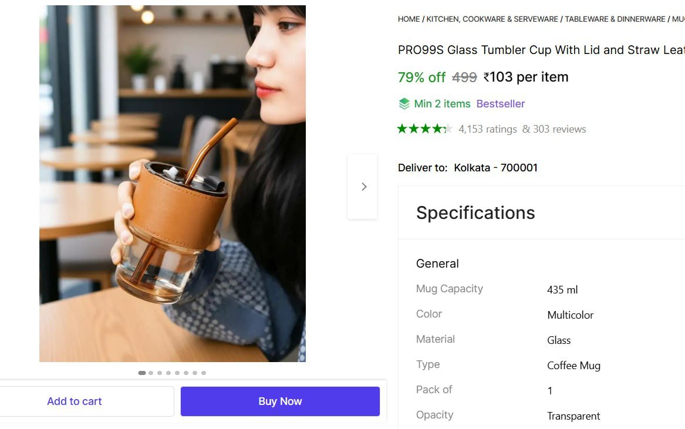Select the first active carousel dot
The height and width of the screenshot is (429, 685).
(x=142, y=373)
